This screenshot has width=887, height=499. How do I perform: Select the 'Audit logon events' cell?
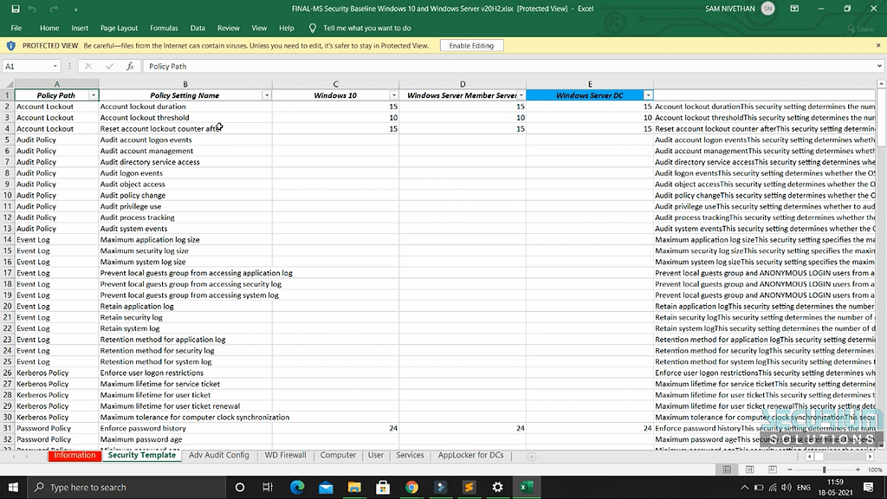click(x=185, y=173)
